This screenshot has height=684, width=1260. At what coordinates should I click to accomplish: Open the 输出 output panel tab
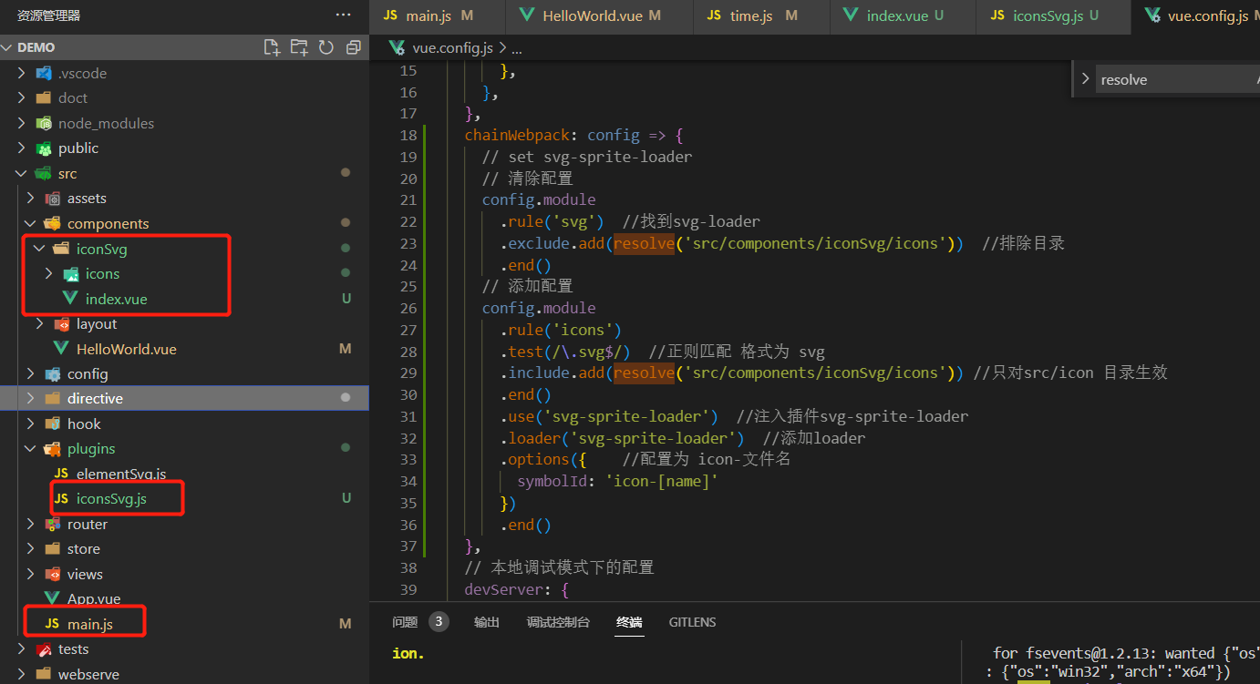(x=487, y=622)
